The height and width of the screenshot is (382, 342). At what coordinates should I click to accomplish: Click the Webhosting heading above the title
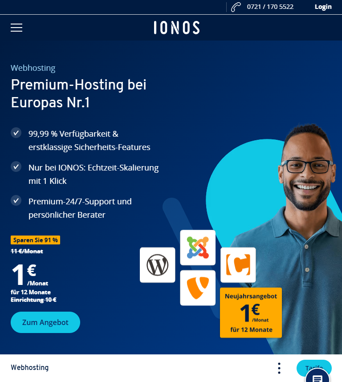[x=33, y=68]
